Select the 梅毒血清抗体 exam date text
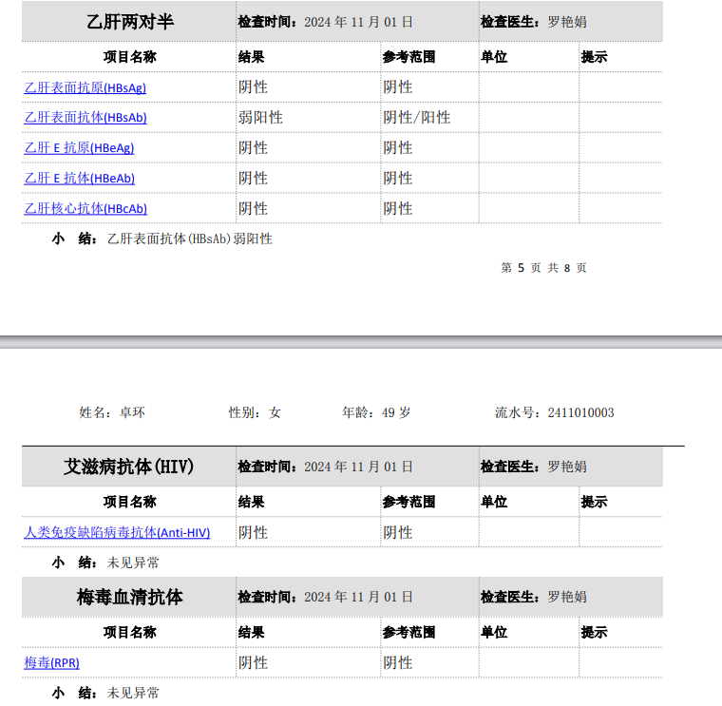Image resolution: width=722 pixels, height=706 pixels. (358, 597)
